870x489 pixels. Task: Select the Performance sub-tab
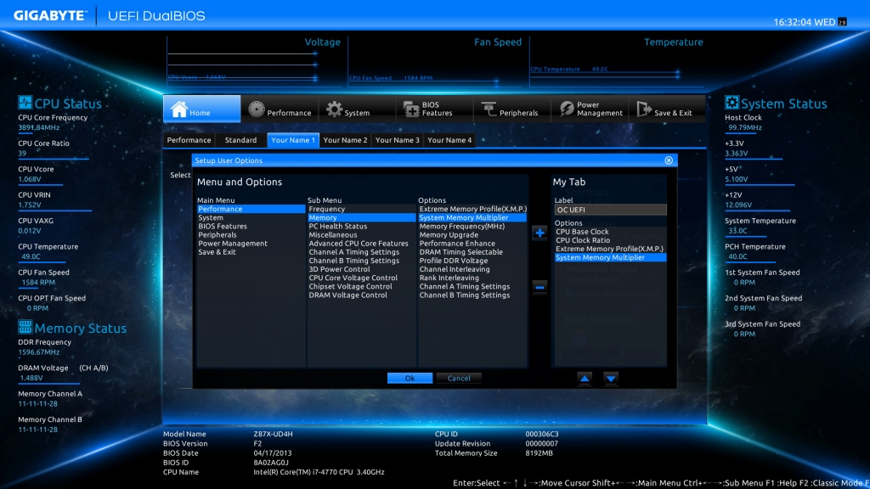189,140
